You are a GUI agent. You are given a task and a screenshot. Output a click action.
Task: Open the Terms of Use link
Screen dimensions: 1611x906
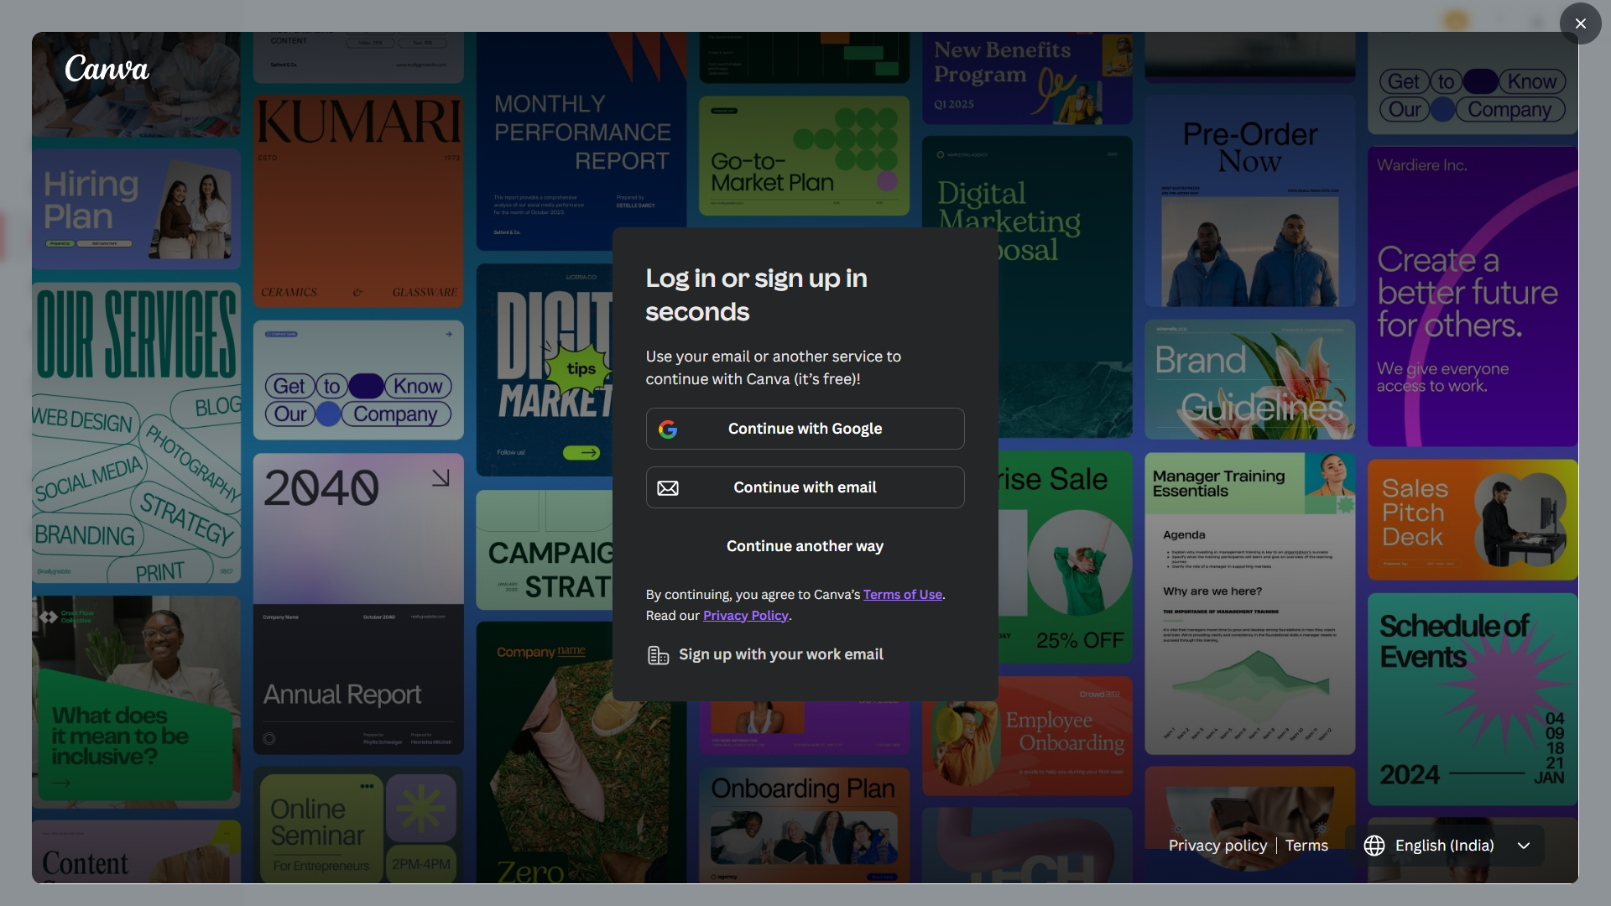tap(902, 594)
